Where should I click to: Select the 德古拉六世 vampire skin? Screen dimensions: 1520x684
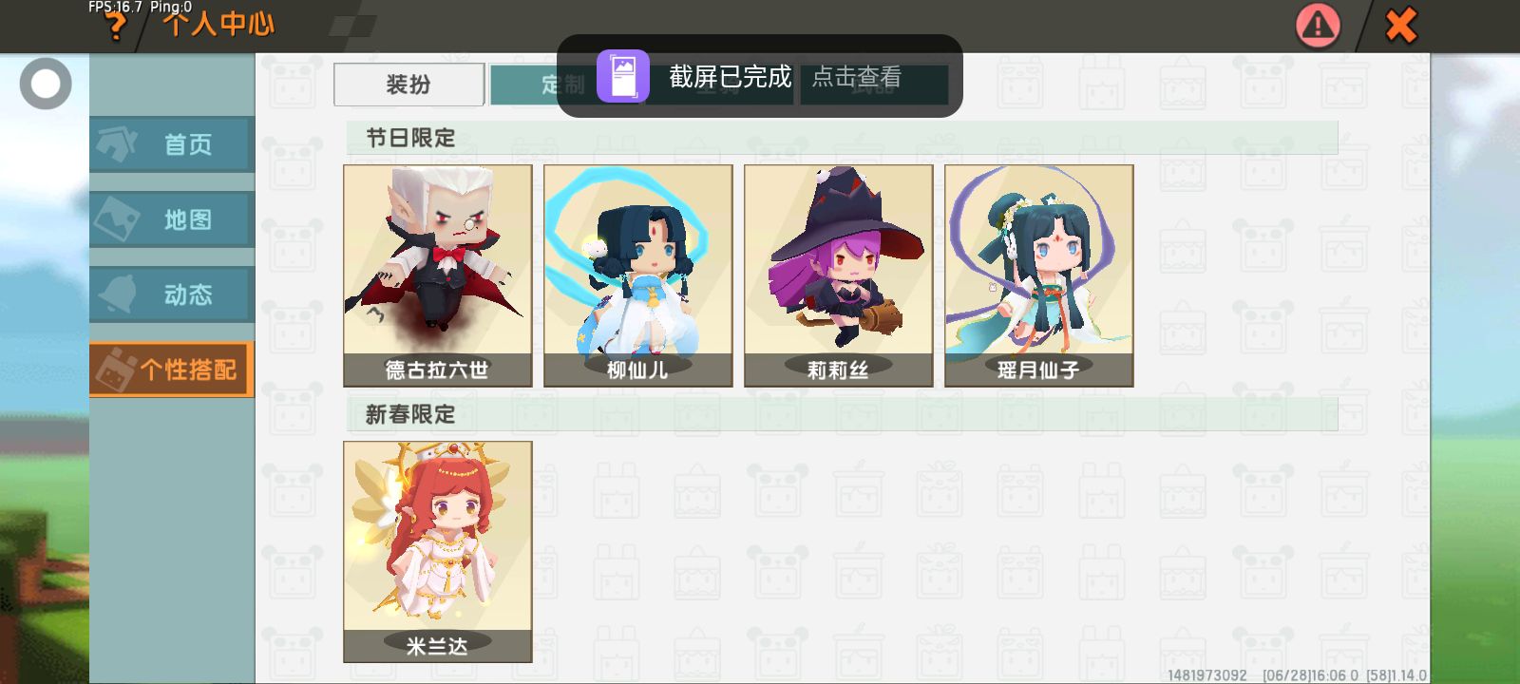pyautogui.click(x=438, y=275)
